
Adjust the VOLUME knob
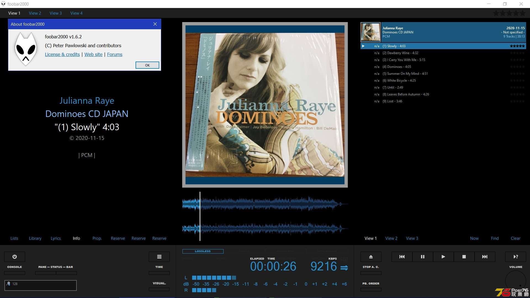tap(516, 281)
